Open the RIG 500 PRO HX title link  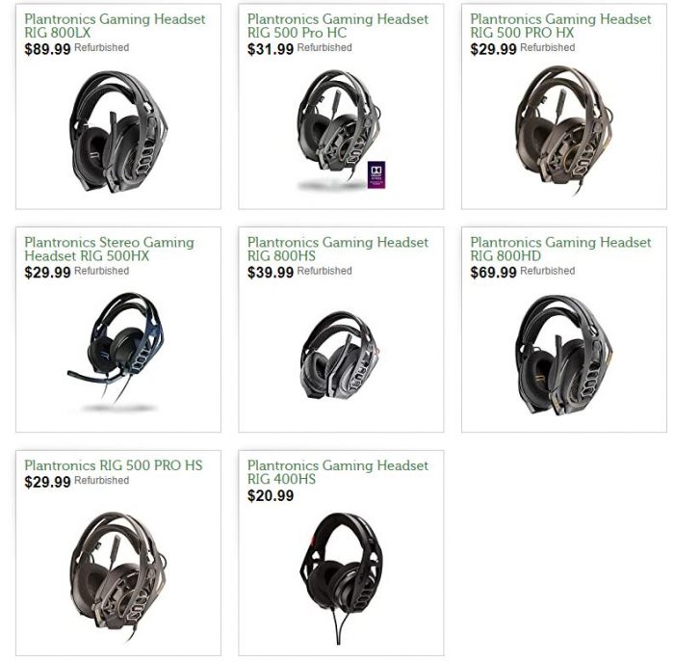(560, 26)
